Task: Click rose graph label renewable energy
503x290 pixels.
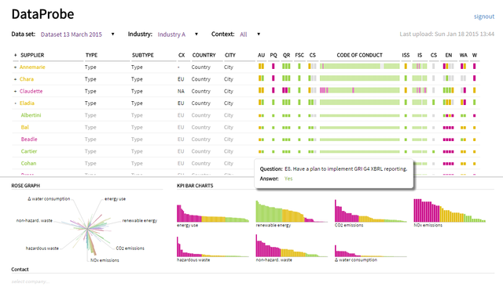Action: (140, 220)
